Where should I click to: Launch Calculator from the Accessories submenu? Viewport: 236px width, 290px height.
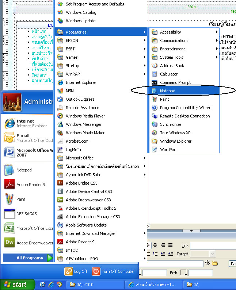[184, 74]
